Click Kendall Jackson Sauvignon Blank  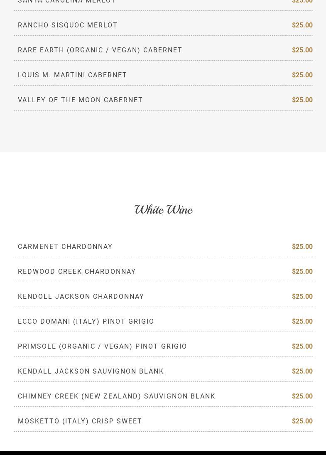[x=91, y=371]
